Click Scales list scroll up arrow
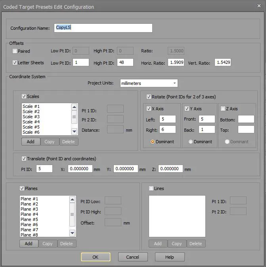The image size is (266, 267). pyautogui.click(x=74, y=107)
